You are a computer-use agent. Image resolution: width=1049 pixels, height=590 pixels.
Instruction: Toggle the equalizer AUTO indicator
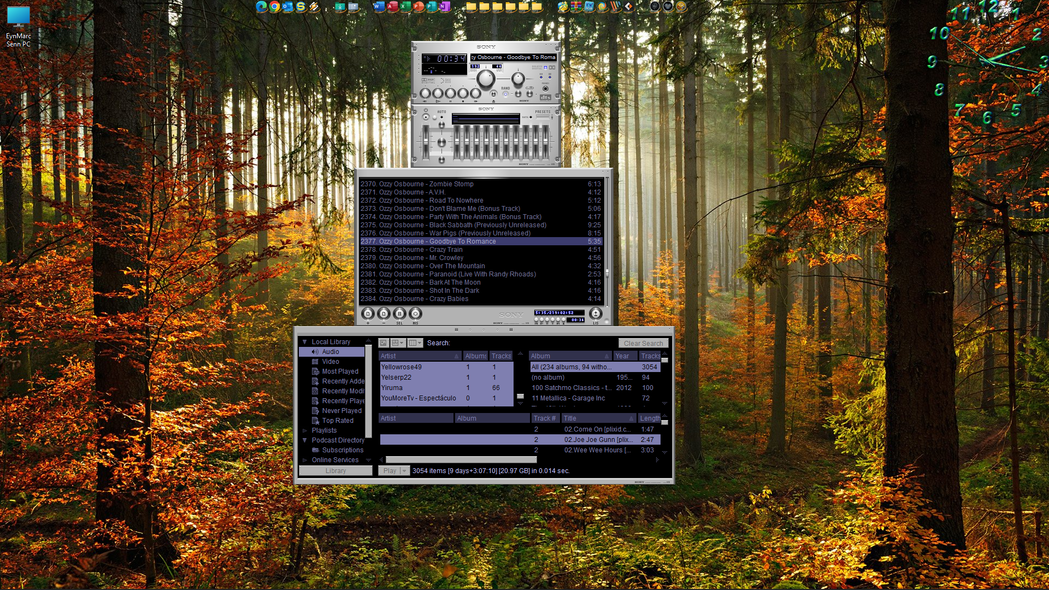point(441,117)
